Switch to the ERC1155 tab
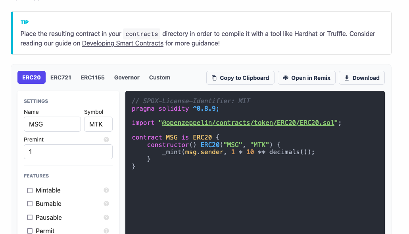 pos(92,77)
